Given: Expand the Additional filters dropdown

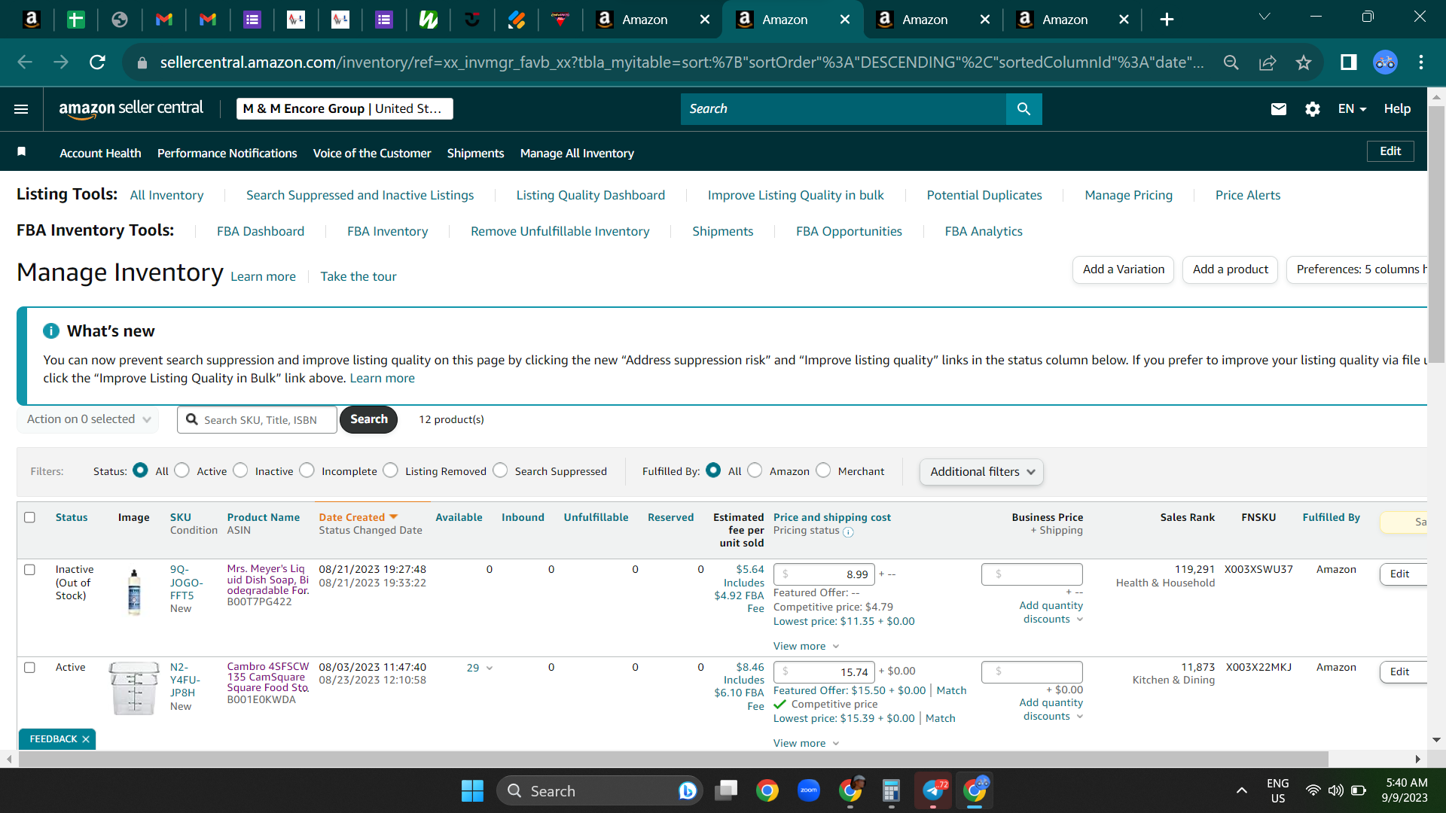Looking at the screenshot, I should pos(981,472).
